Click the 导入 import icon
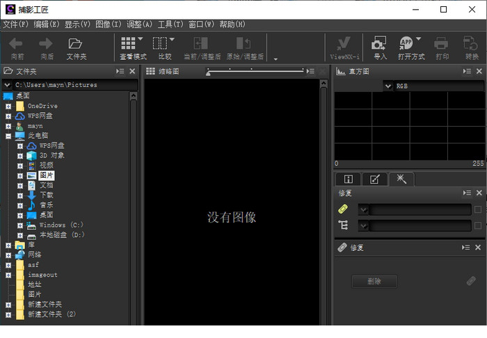Screen dimensions: 487x338 pyautogui.click(x=380, y=44)
